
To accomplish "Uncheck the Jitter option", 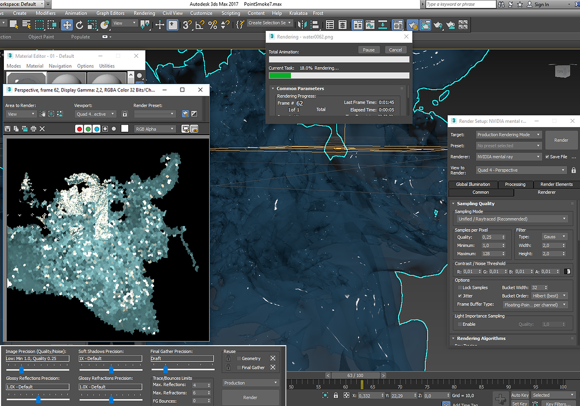I will pyautogui.click(x=460, y=296).
